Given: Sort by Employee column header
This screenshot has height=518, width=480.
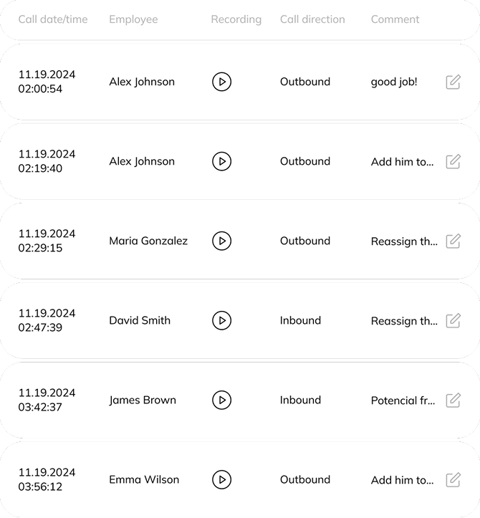Looking at the screenshot, I should click(133, 19).
